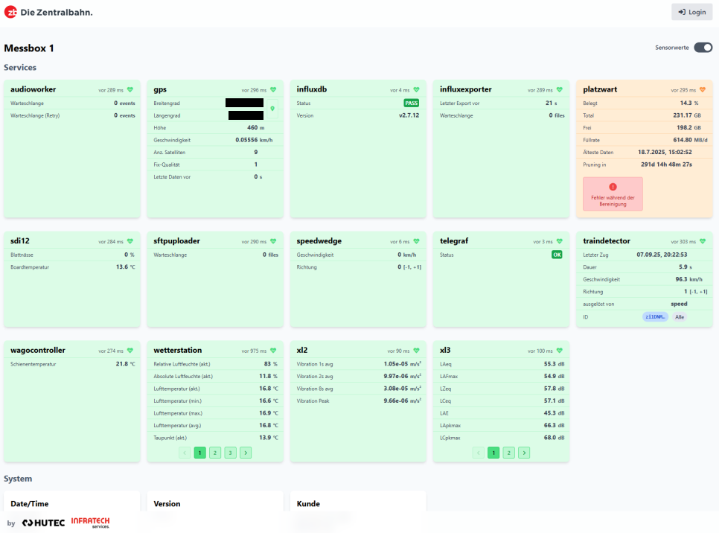The height and width of the screenshot is (533, 722).
Task: Click the green PASS status badge
Action: click(411, 103)
